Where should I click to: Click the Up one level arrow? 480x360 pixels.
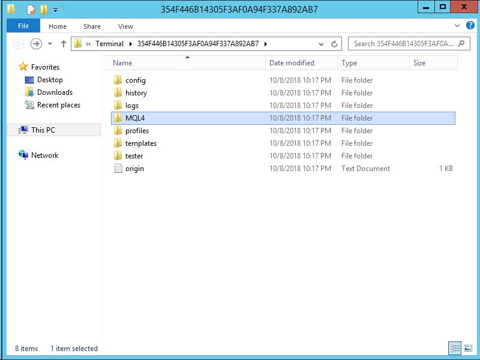[x=64, y=44]
